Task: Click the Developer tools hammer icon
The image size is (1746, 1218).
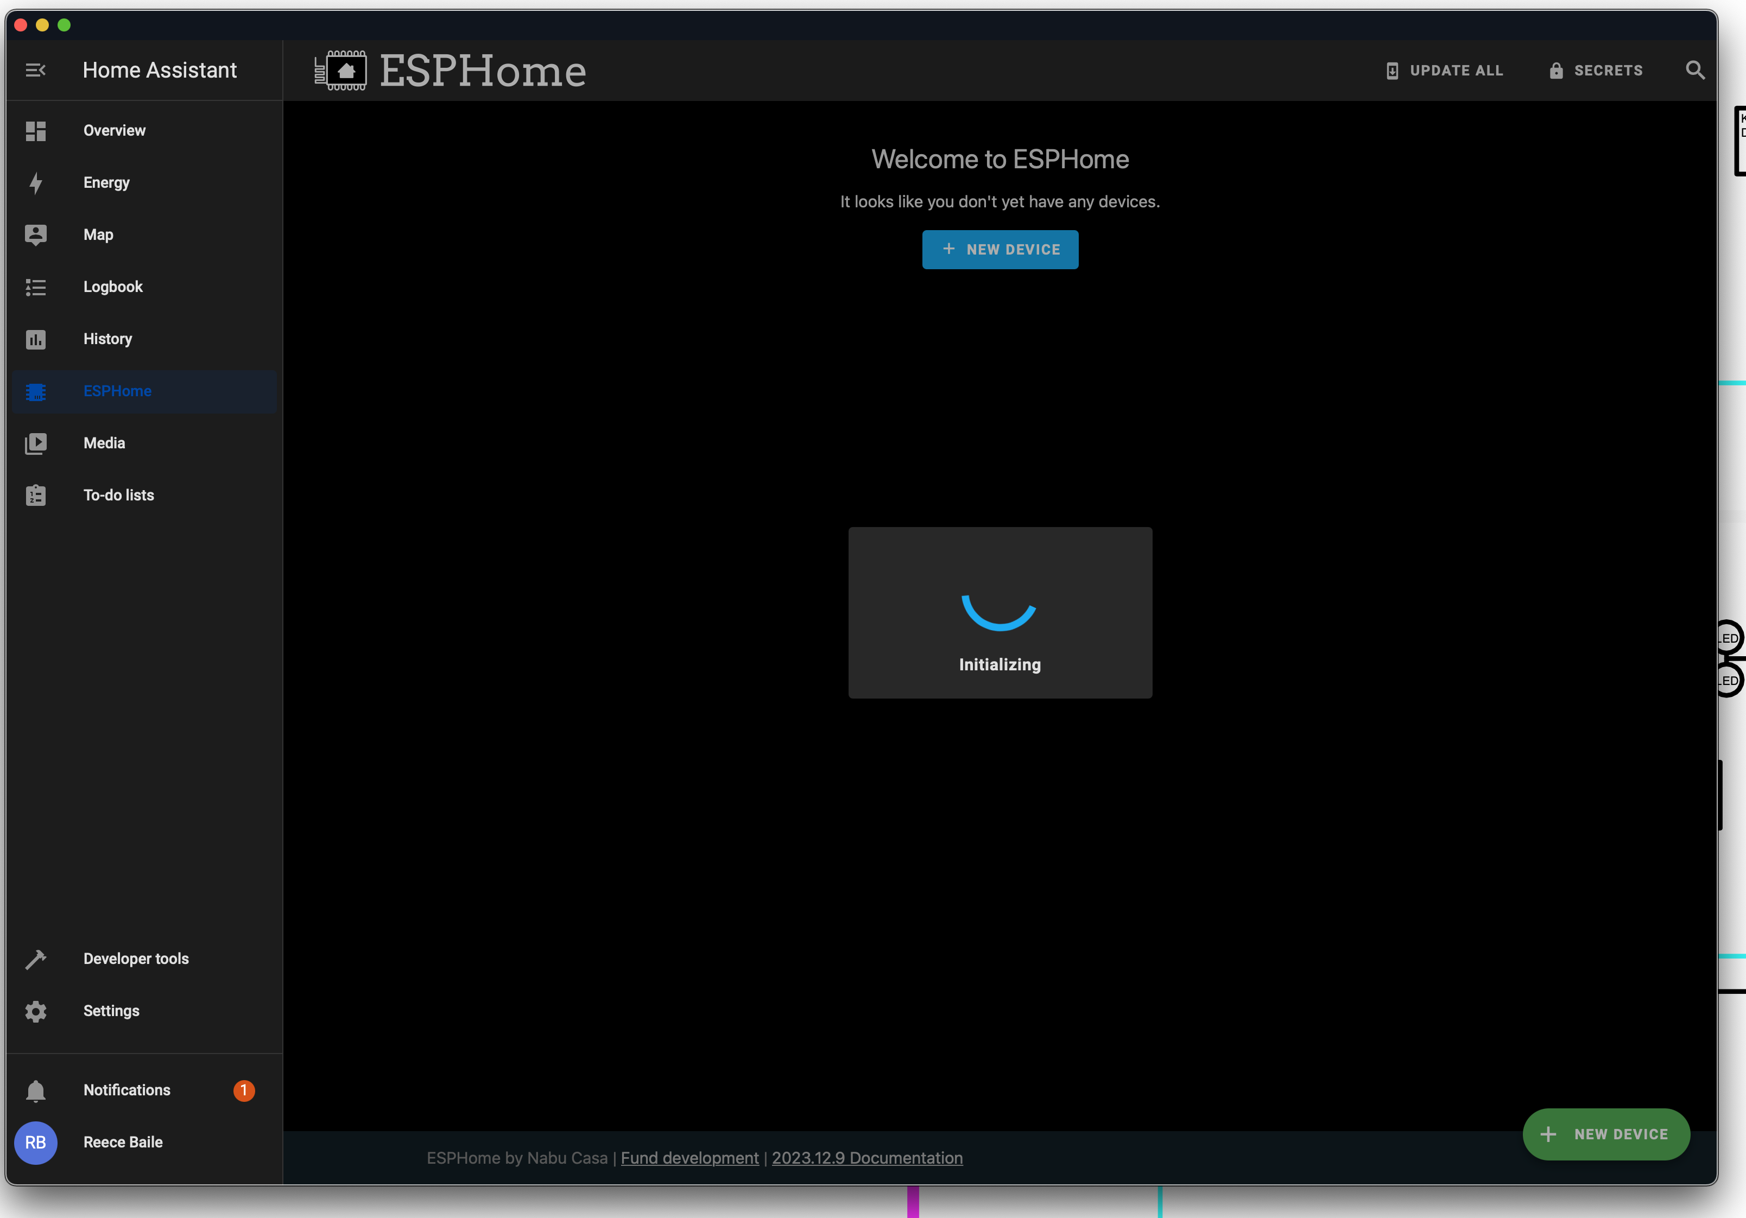Action: pyautogui.click(x=35, y=960)
